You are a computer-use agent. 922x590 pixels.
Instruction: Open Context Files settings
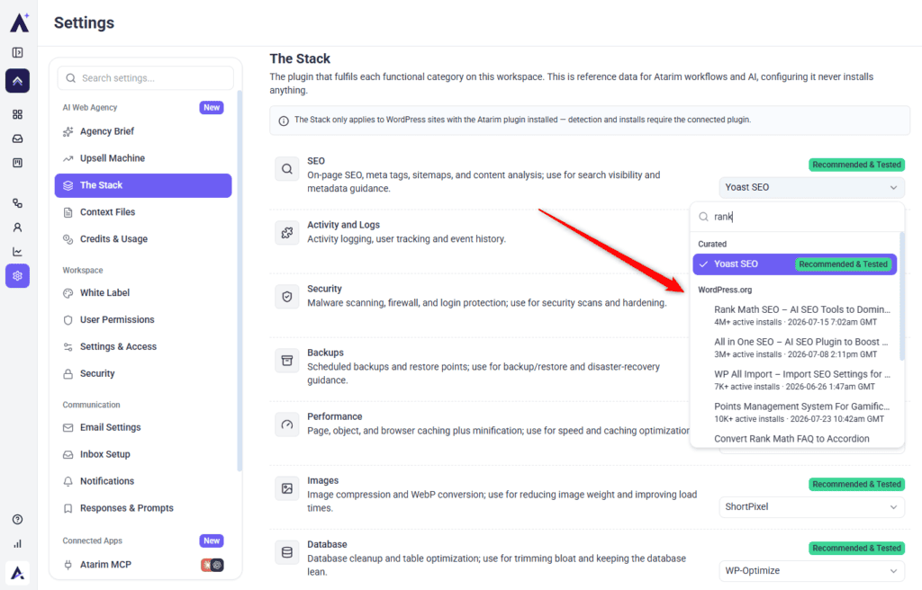pyautogui.click(x=143, y=212)
